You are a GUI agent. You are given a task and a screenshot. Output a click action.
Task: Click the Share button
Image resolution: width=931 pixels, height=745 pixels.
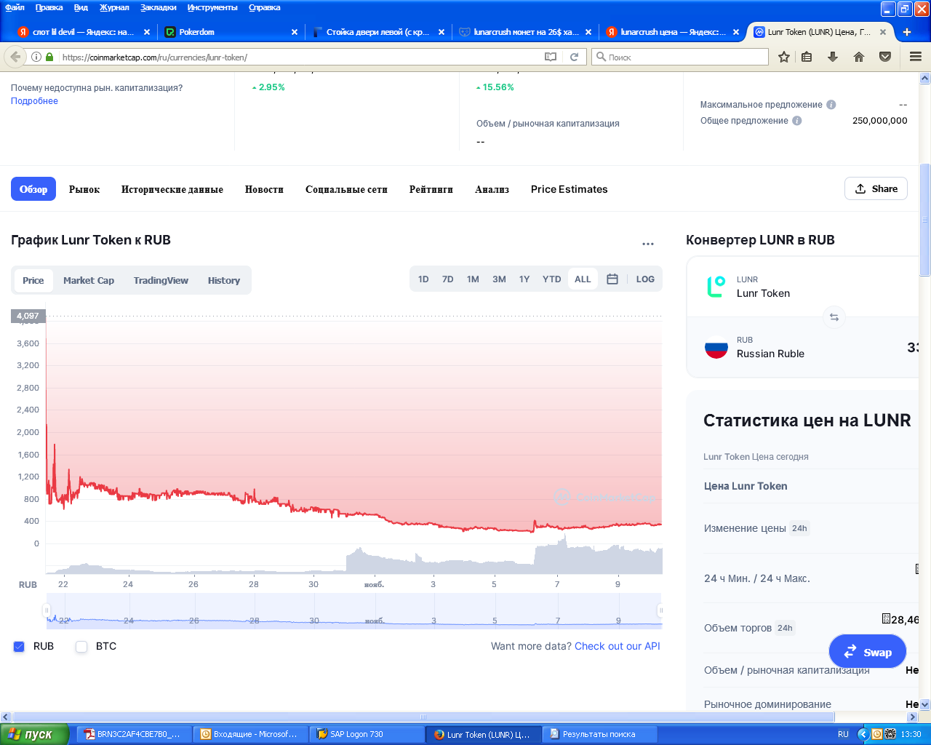coord(876,188)
